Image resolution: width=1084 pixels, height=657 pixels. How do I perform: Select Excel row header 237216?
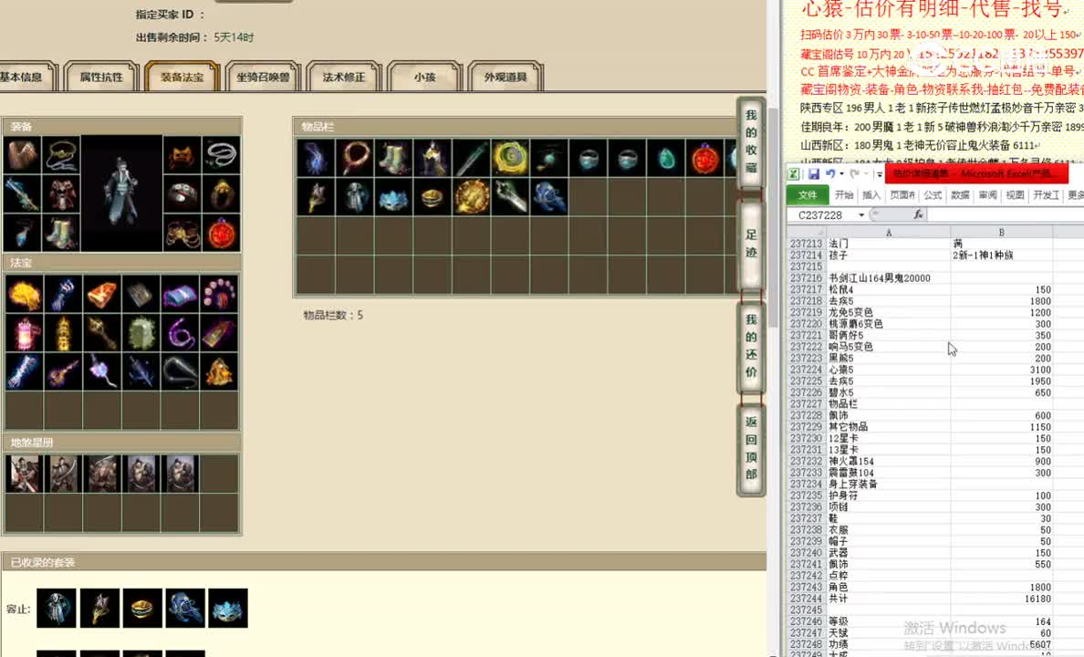(x=806, y=278)
